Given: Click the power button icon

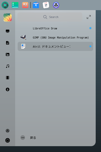Looking at the screenshot, I should pos(8,140).
